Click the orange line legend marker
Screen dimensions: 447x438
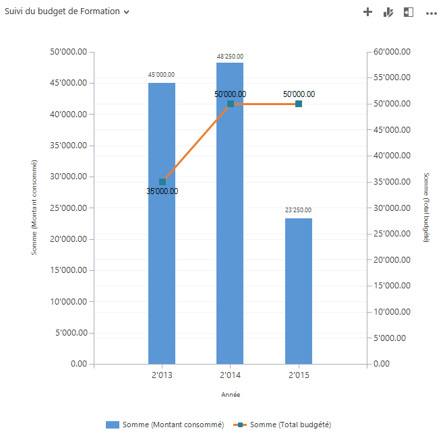[240, 425]
